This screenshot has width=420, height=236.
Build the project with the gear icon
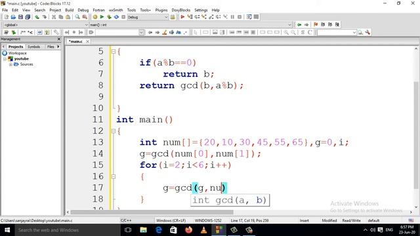click(95, 17)
